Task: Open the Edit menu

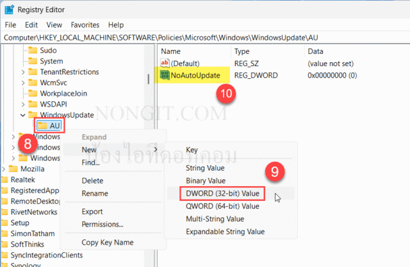Action: coord(31,25)
